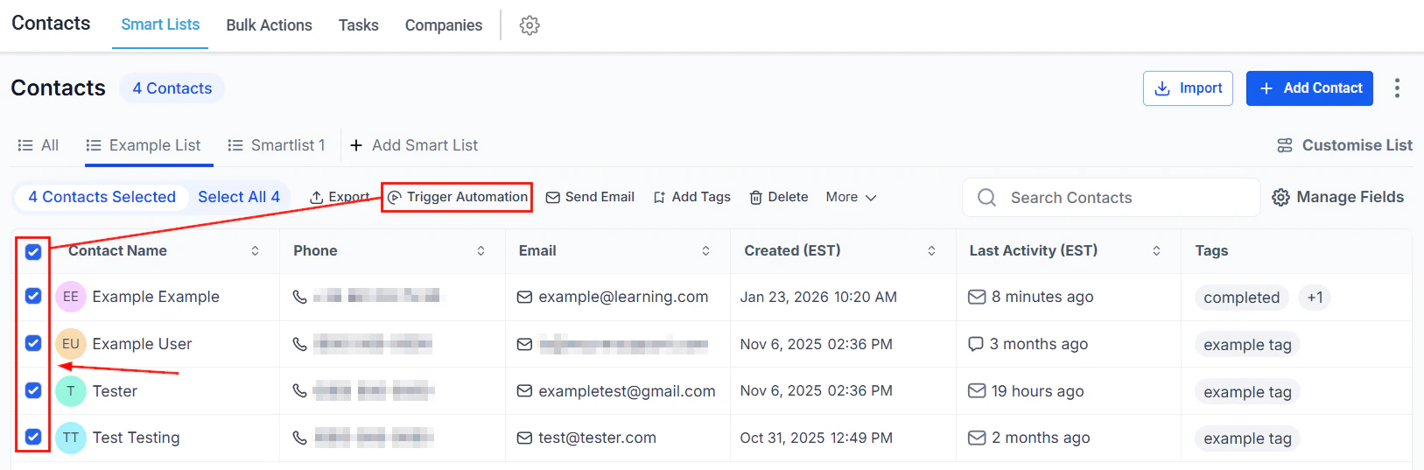The image size is (1424, 470).
Task: Click the Manage Fields gear icon
Action: [1280, 198]
